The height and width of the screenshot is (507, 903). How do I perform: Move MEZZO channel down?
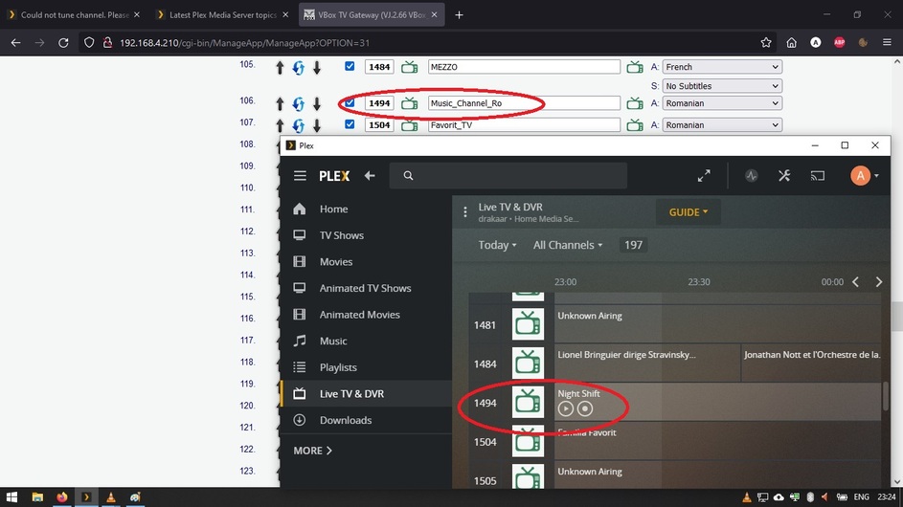(317, 67)
